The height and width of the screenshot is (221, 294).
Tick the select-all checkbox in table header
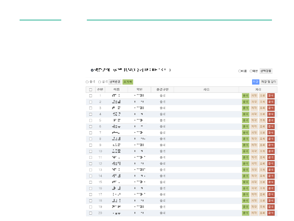tap(91, 90)
